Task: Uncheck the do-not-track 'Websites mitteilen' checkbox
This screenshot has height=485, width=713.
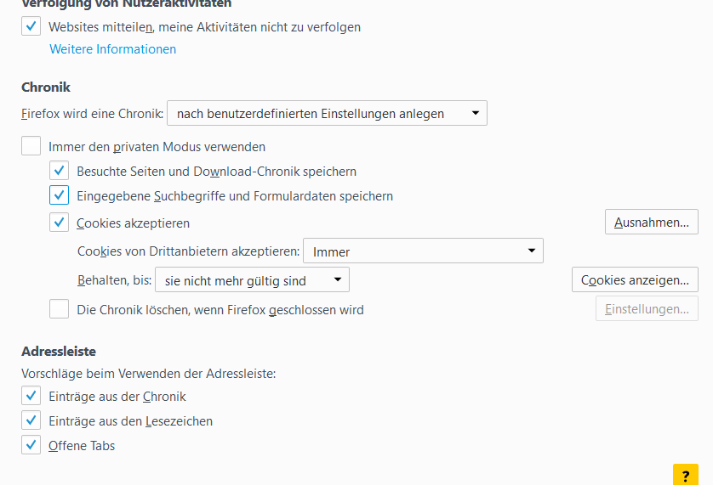Action: (x=31, y=27)
